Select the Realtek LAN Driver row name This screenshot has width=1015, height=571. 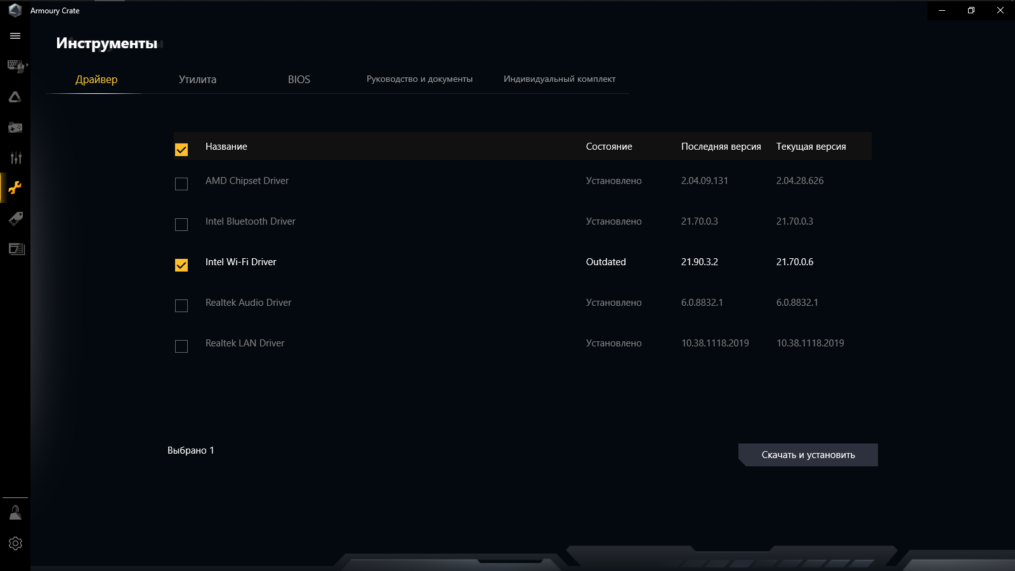(x=245, y=343)
